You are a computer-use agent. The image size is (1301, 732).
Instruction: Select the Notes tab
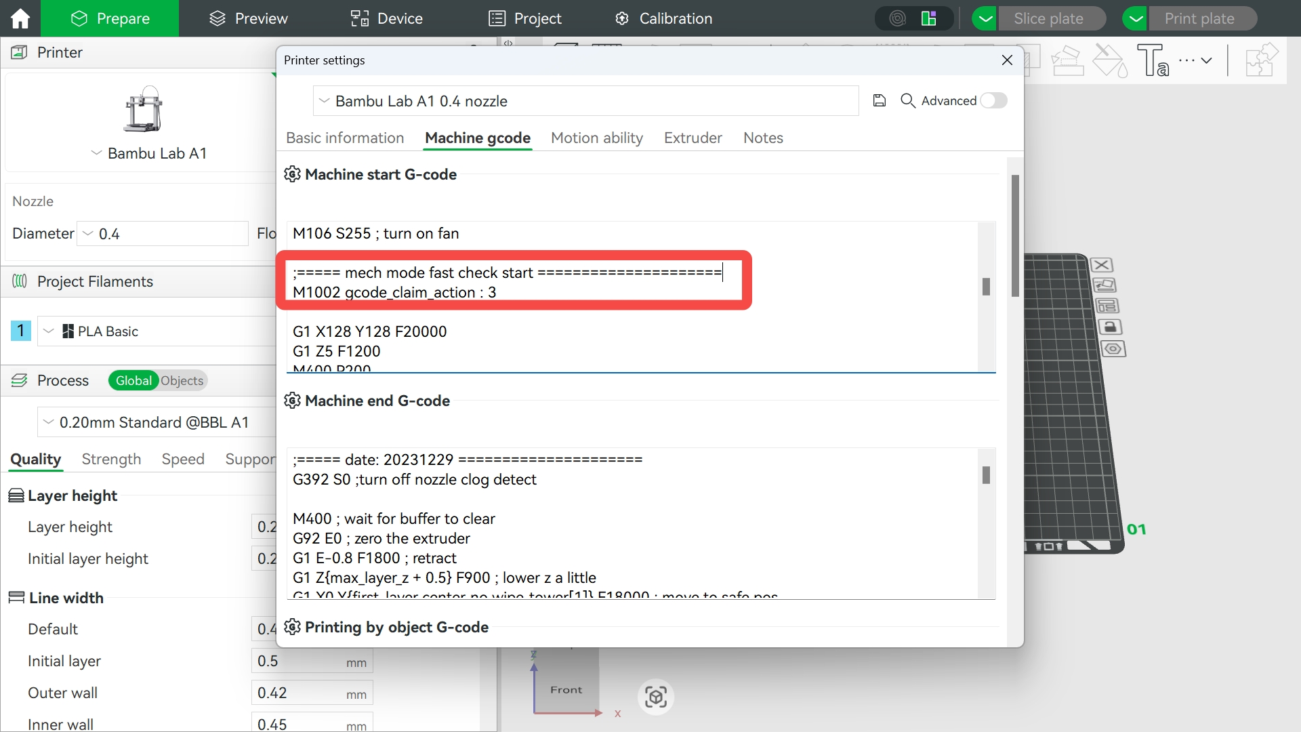tap(763, 138)
